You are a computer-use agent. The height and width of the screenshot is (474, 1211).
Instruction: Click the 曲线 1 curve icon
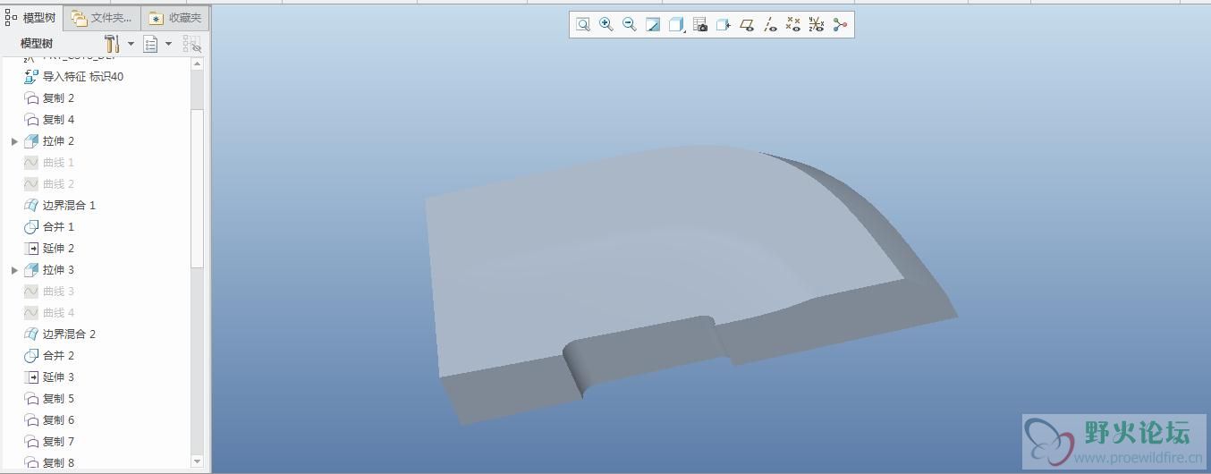click(31, 163)
